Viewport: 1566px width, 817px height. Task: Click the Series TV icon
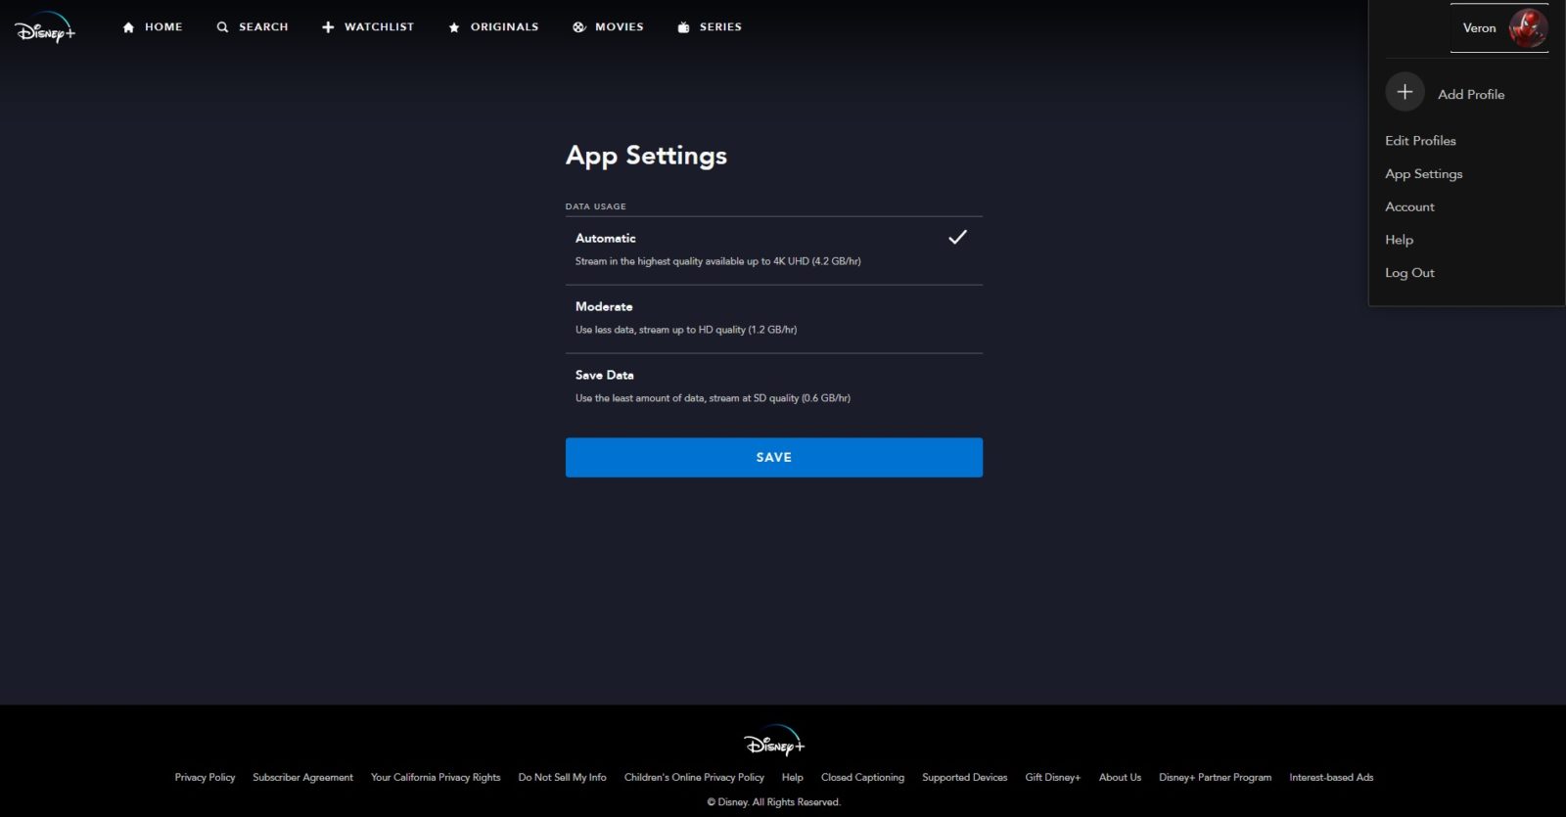683,27
